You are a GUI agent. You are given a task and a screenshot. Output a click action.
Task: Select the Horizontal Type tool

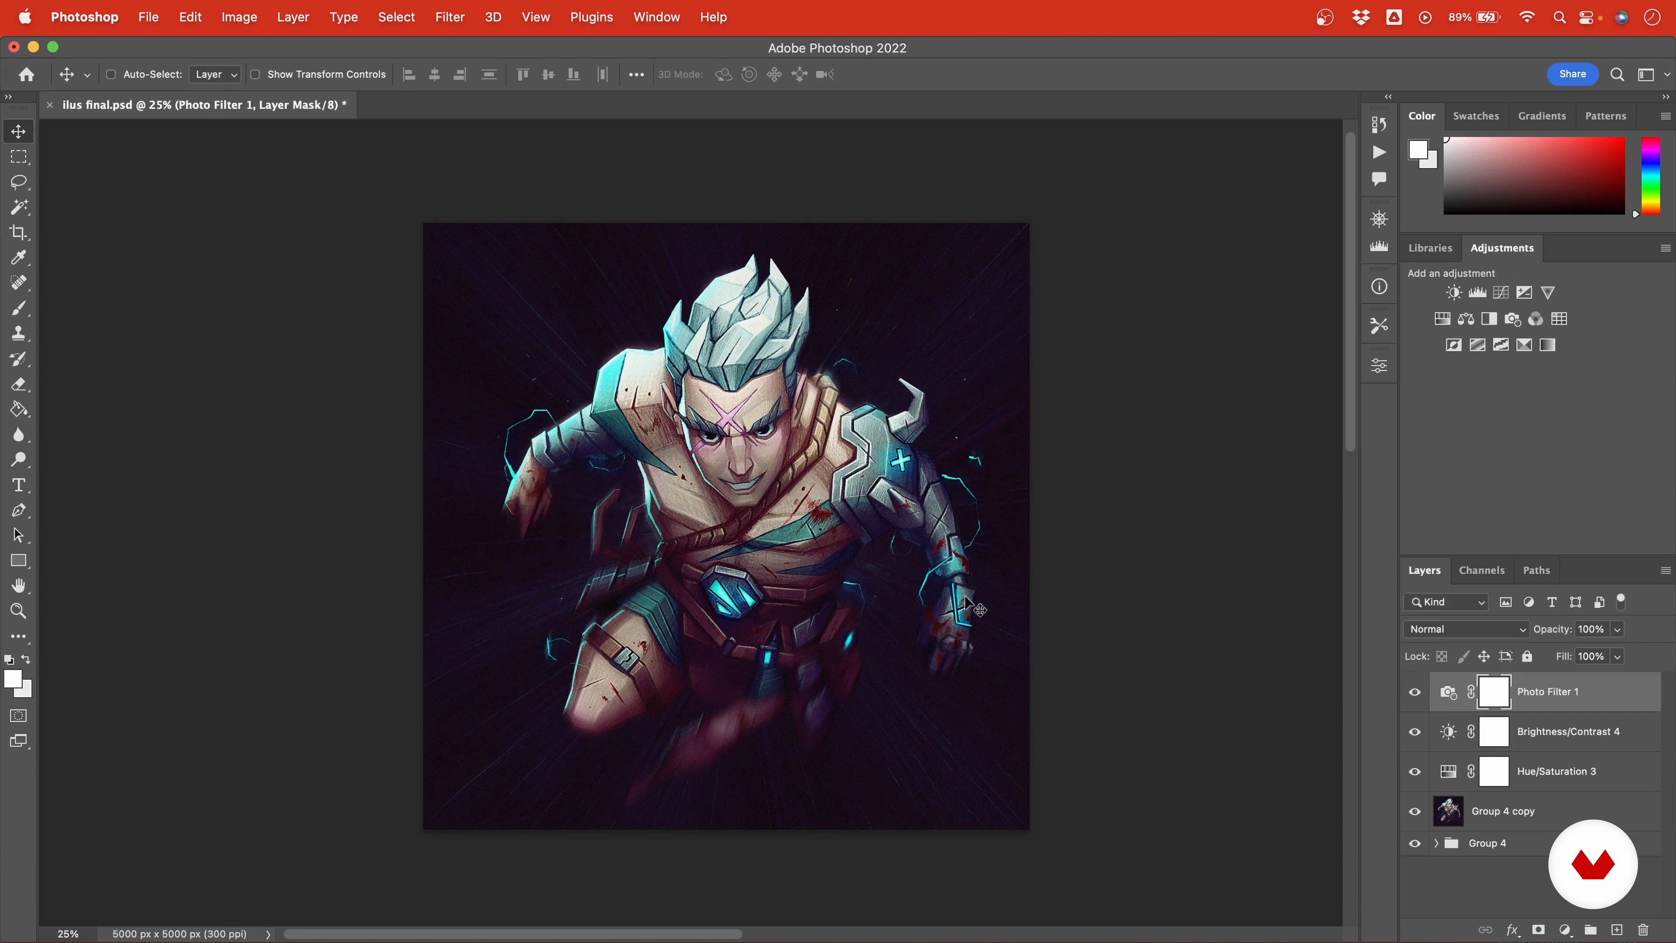[x=18, y=485]
